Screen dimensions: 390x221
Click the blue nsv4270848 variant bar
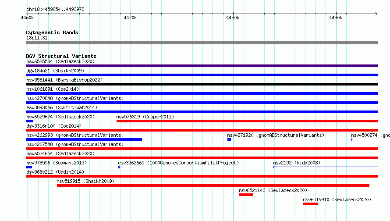202,103
